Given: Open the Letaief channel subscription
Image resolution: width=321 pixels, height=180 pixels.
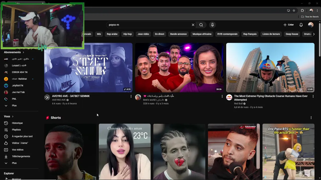Looking at the screenshot, I should point(19,65).
